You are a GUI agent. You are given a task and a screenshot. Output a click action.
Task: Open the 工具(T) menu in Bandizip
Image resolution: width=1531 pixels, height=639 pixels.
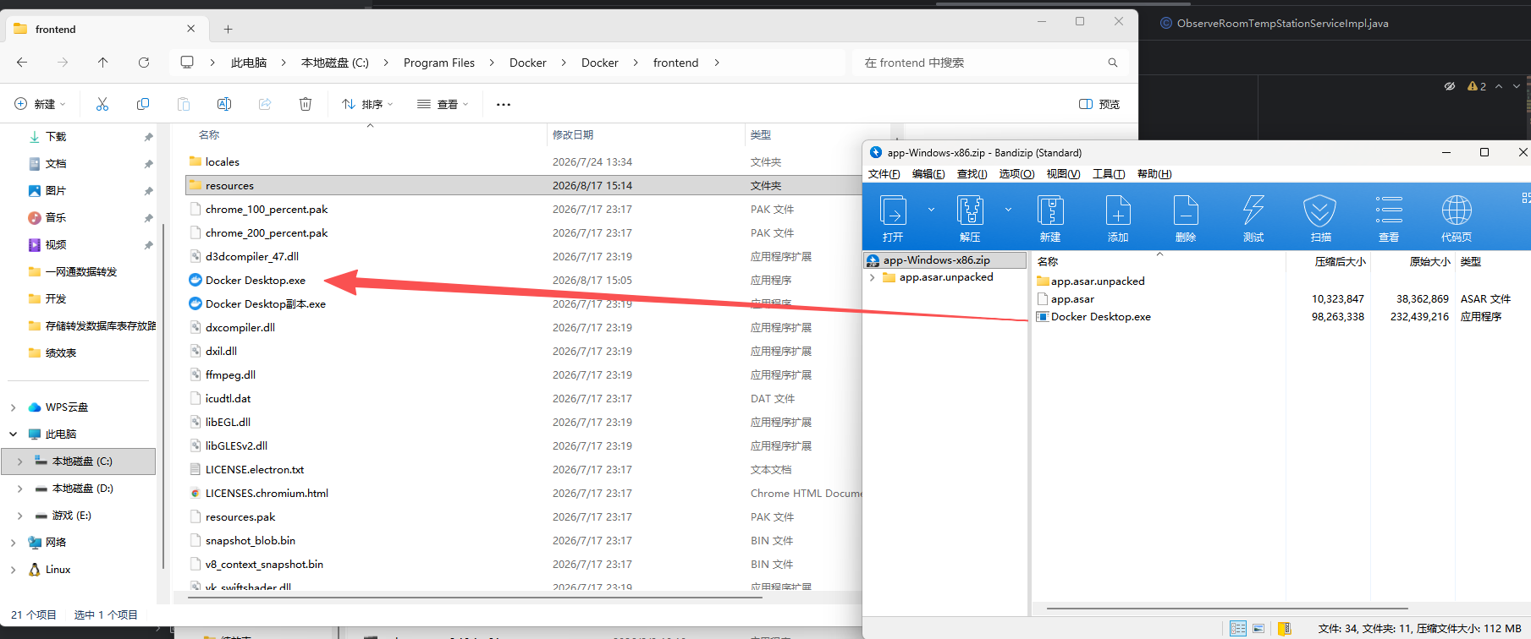1109,173
